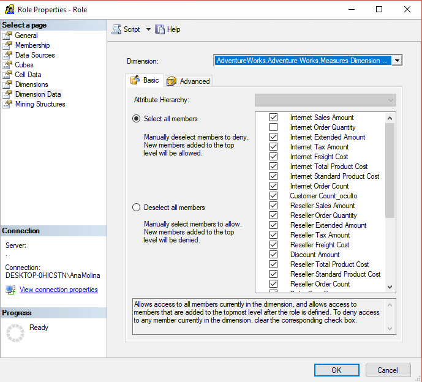The height and width of the screenshot is (382, 422).
Task: Click description box scroll up arrow
Action: coord(390,305)
